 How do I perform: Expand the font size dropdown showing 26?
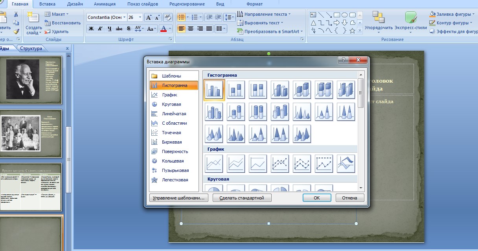pos(134,17)
